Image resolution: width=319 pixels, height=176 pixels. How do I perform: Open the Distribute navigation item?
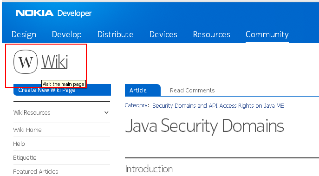[x=115, y=34]
